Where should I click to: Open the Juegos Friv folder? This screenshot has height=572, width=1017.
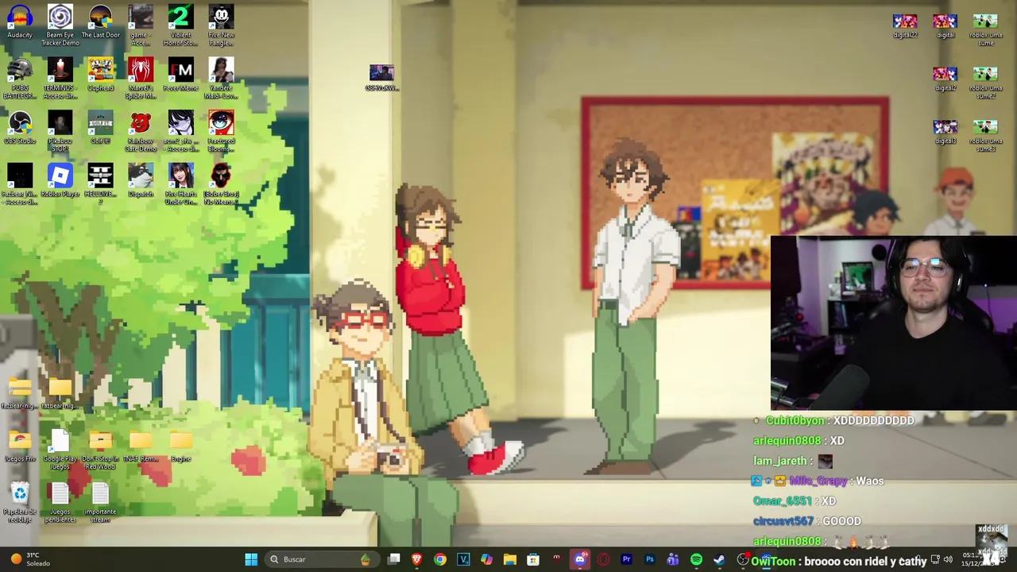pos(20,446)
